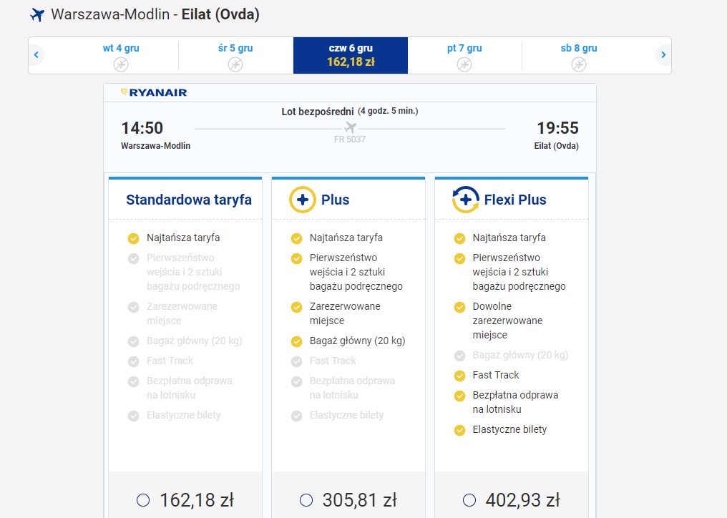Click the Flexi Plus circular arrow icon
727x518 pixels.
click(466, 199)
